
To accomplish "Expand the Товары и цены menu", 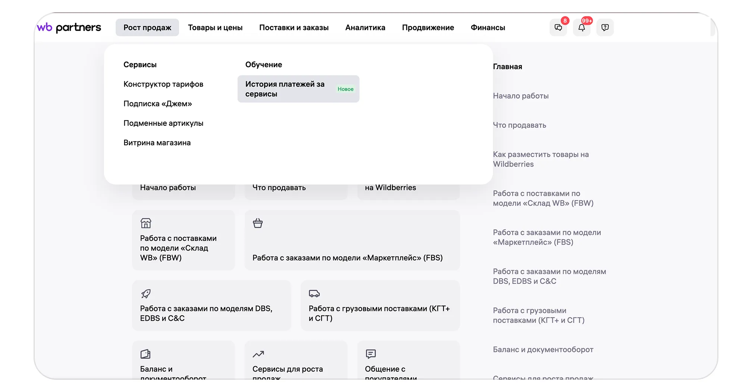I will (215, 28).
